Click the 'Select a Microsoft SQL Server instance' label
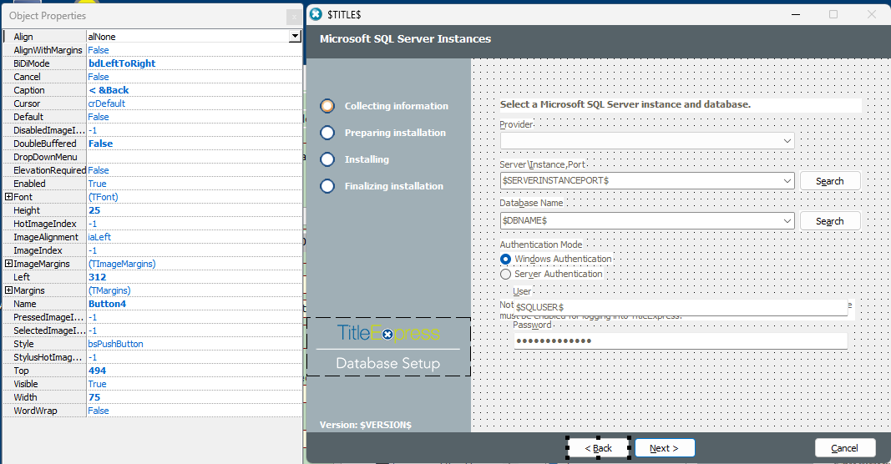 (x=625, y=104)
